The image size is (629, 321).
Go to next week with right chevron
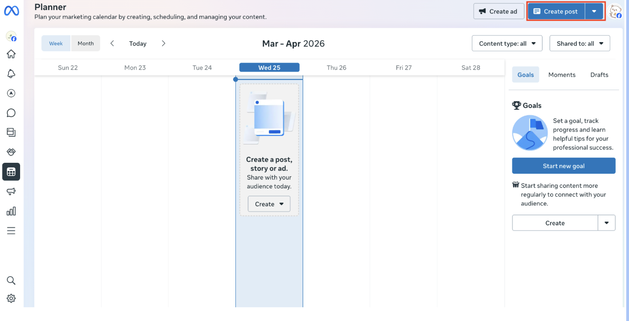point(164,43)
